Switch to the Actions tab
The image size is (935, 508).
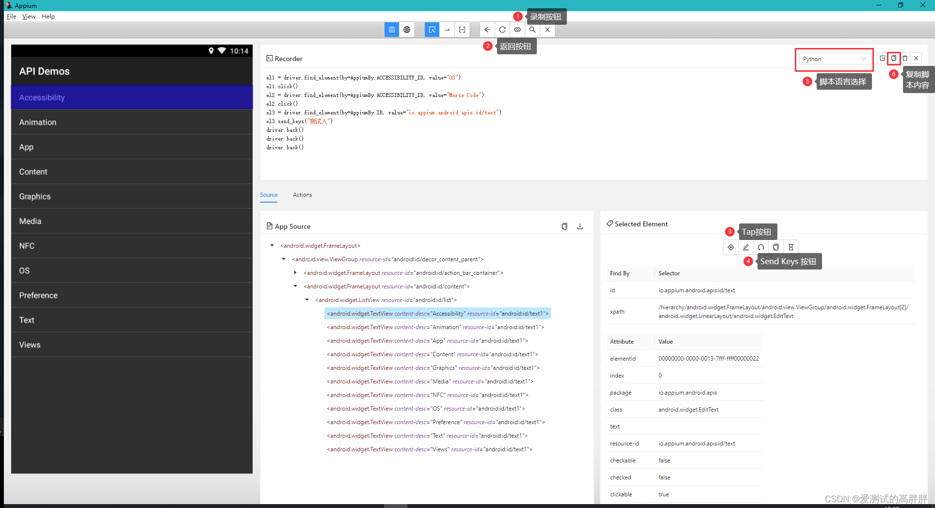pyautogui.click(x=303, y=195)
